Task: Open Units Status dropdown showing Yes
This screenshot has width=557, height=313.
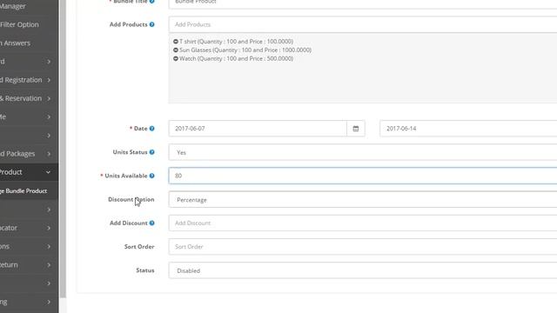Action: click(363, 152)
